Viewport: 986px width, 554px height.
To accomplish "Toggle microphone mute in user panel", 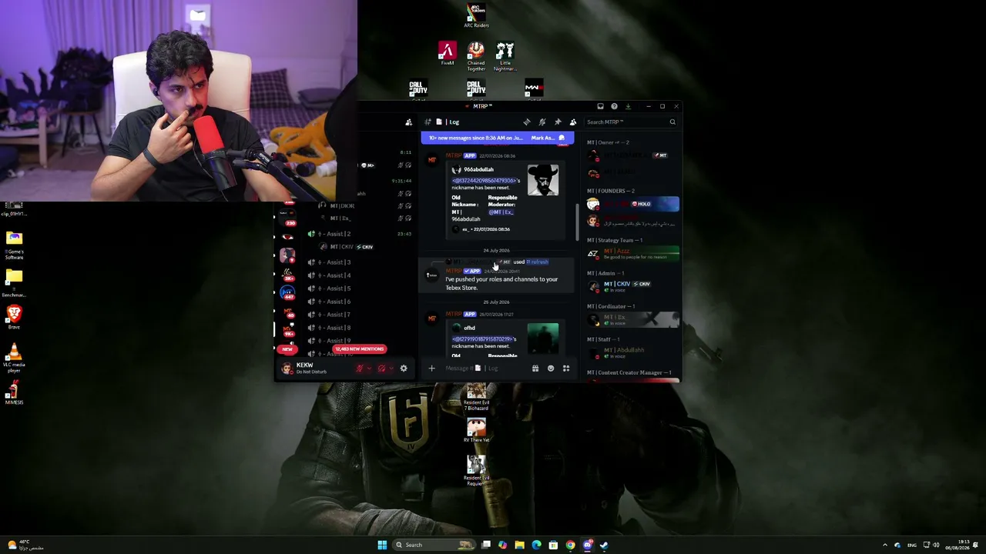I will click(359, 368).
